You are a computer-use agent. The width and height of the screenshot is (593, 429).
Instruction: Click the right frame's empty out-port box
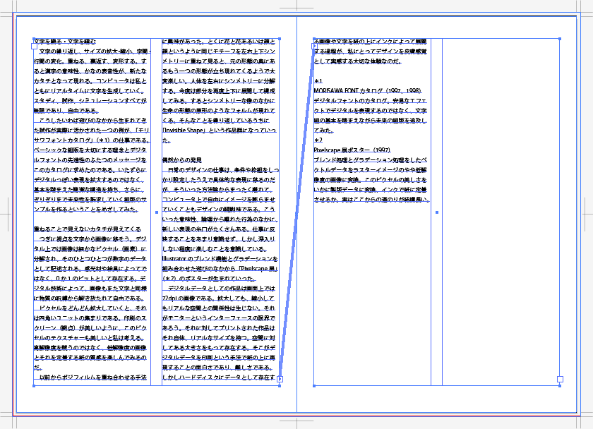560,379
